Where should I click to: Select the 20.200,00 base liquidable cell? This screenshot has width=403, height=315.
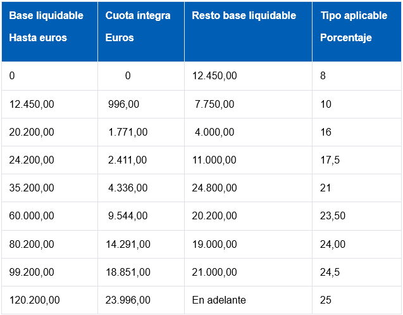(x=32, y=132)
